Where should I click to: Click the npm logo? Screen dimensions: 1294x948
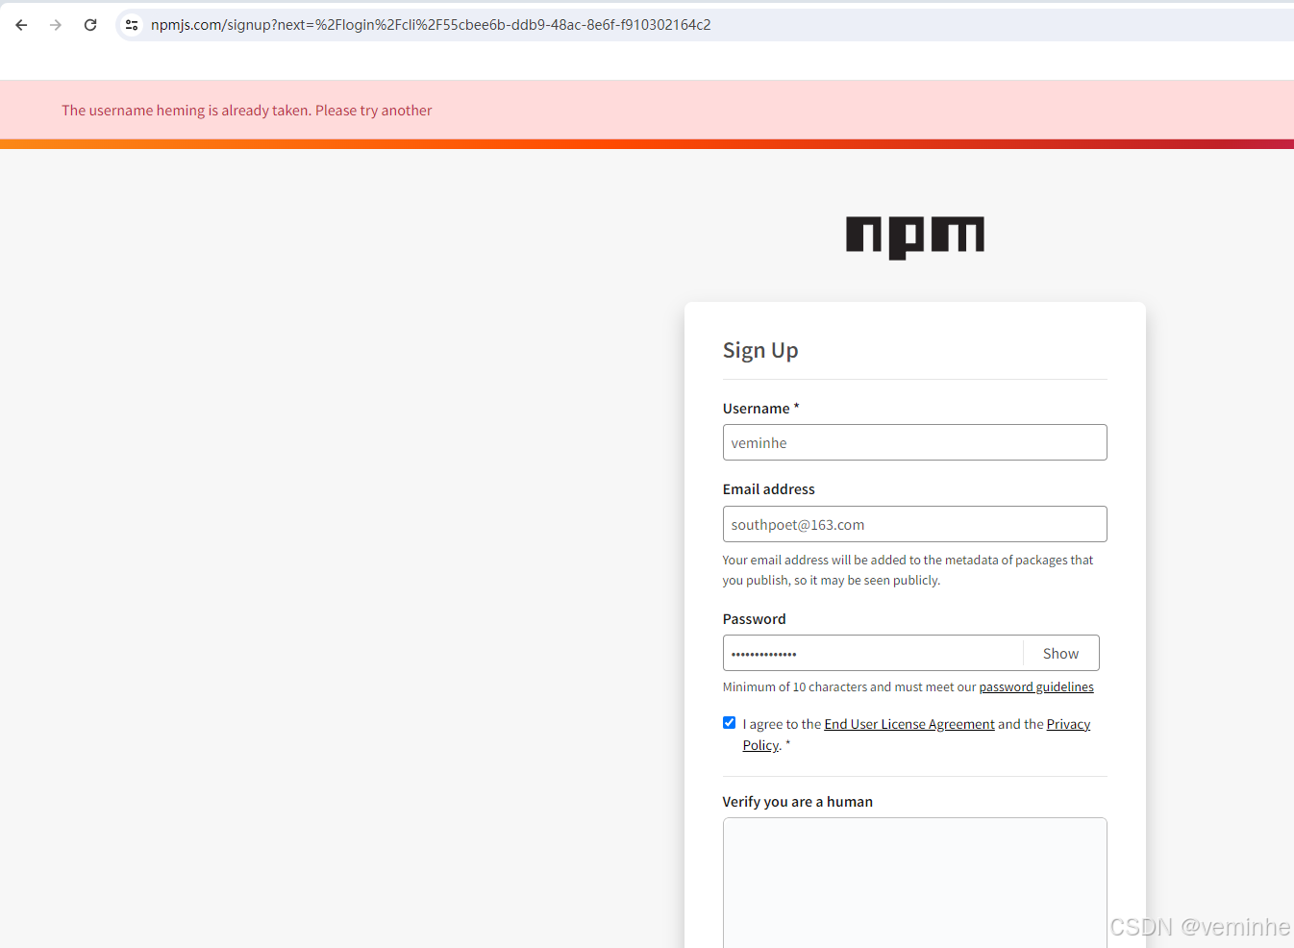(915, 237)
